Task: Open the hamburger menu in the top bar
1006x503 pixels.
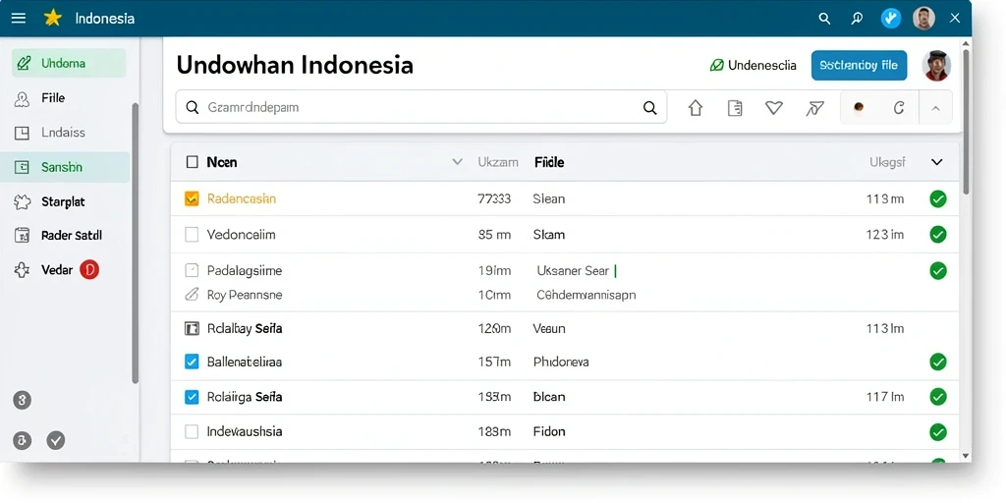Action: coord(19,18)
